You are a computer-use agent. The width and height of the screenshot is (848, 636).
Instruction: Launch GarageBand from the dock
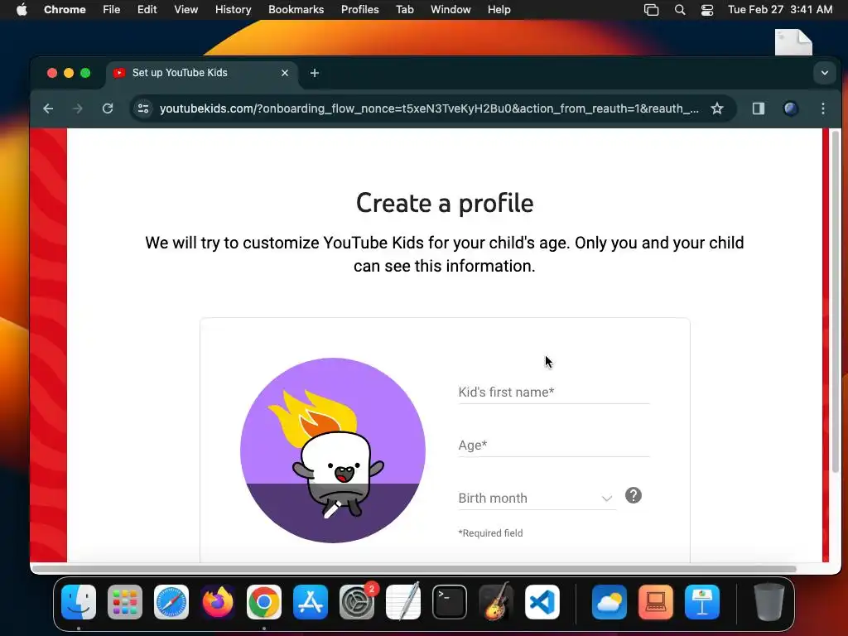(496, 602)
